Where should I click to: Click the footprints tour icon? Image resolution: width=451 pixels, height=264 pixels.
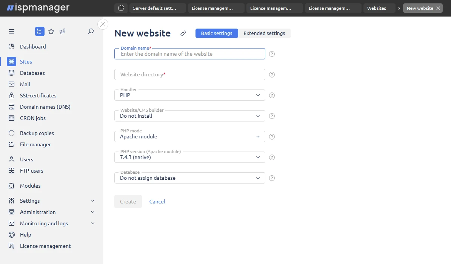click(62, 31)
